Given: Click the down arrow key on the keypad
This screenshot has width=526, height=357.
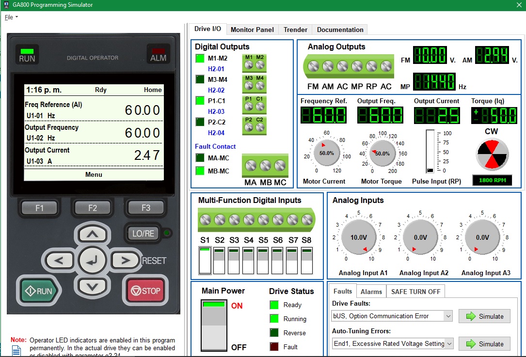Looking at the screenshot, I should pyautogui.click(x=92, y=287).
